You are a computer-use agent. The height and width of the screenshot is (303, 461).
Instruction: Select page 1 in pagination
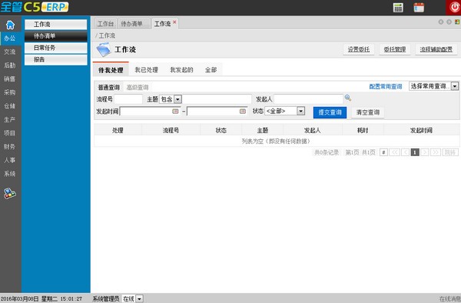[x=415, y=152]
